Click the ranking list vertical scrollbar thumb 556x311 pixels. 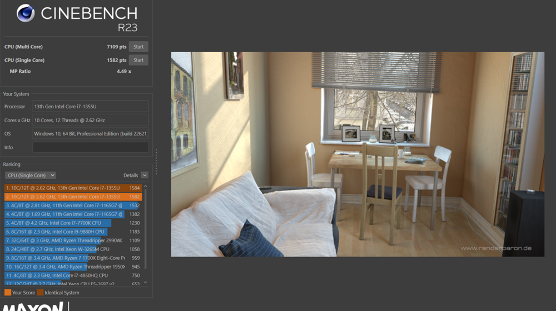pyautogui.click(x=145, y=229)
